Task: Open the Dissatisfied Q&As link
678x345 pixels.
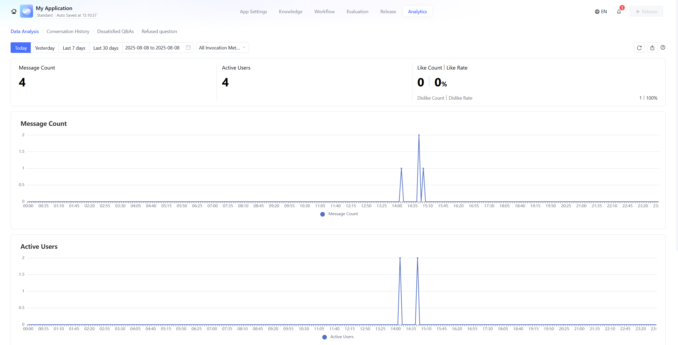Action: click(x=115, y=31)
